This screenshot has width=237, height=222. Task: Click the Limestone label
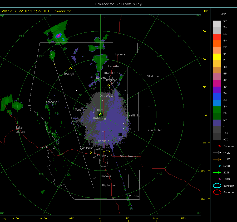(50, 102)
